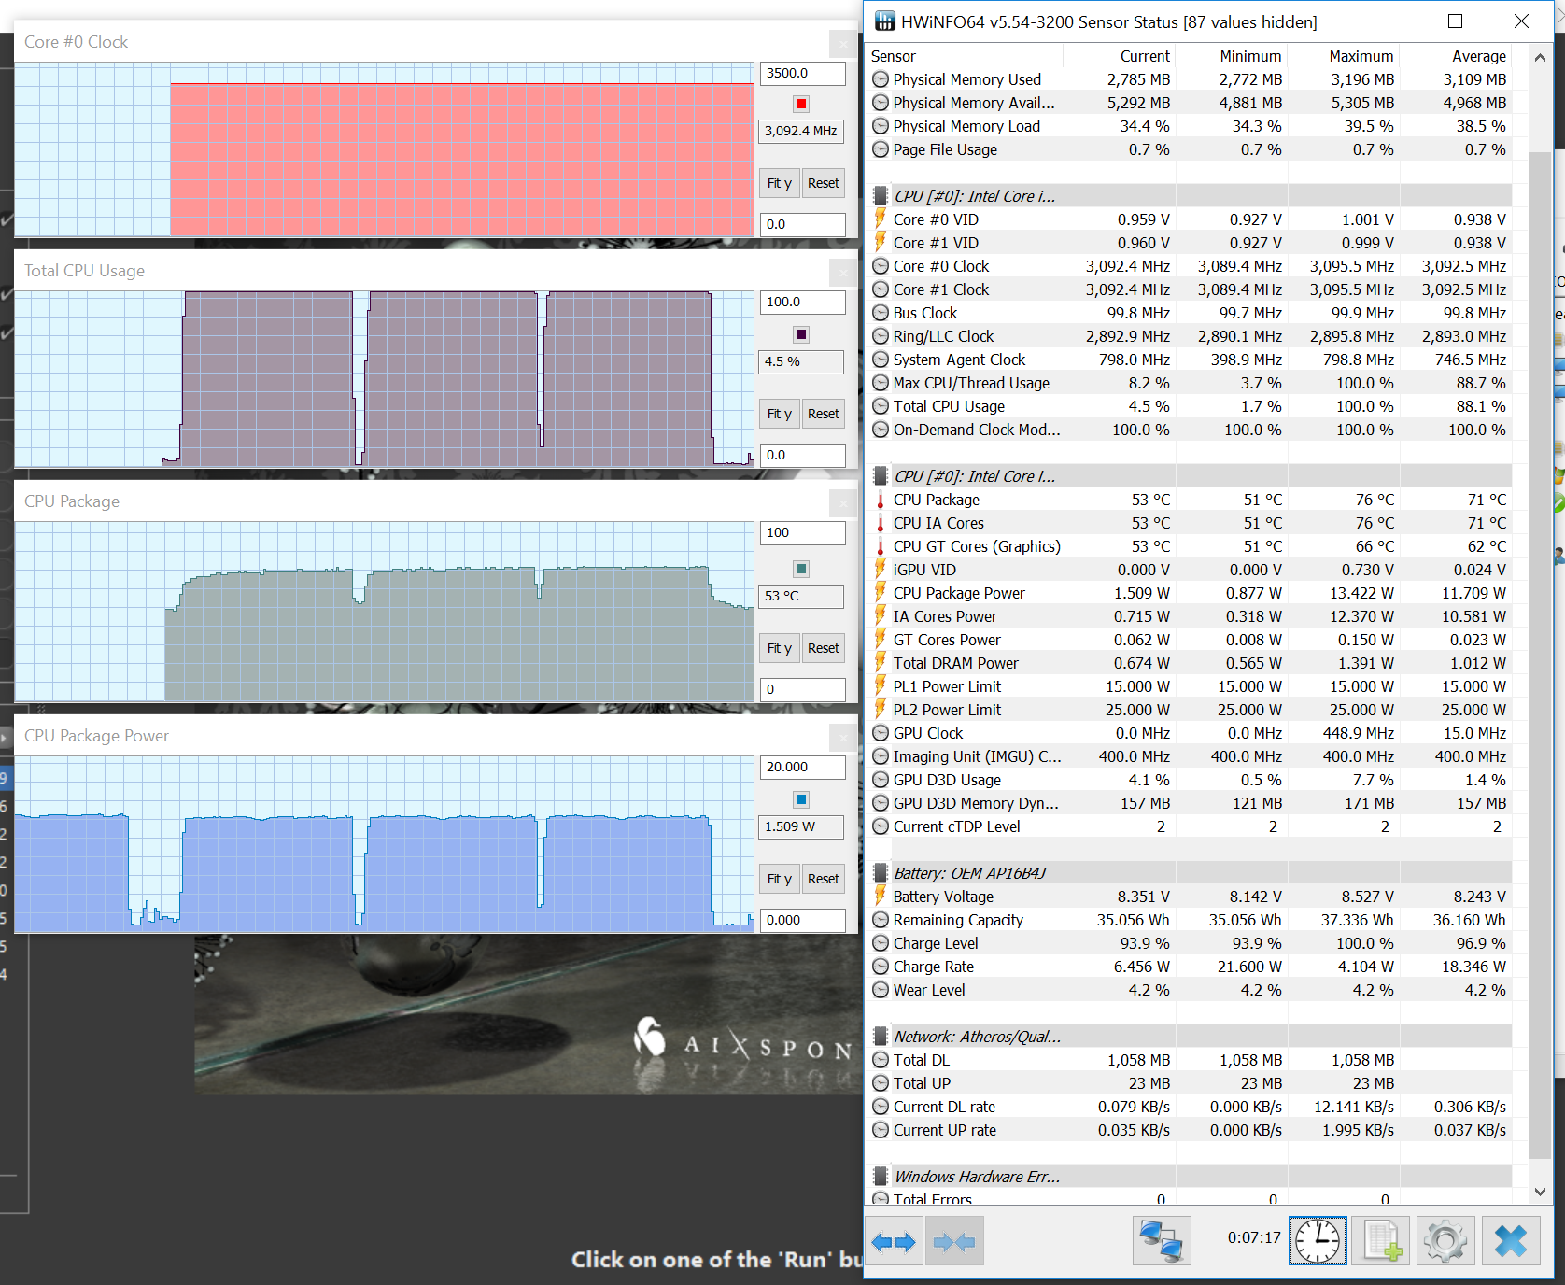The width and height of the screenshot is (1565, 1285).
Task: Open the network remote monitoring icon
Action: coord(1162,1241)
